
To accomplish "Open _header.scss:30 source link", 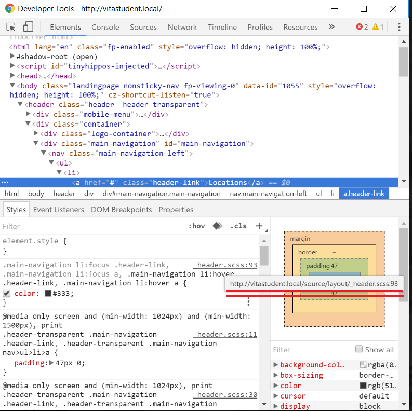I will coord(225,395).
